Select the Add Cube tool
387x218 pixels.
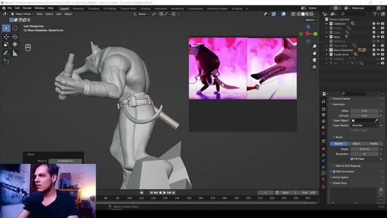tap(6, 62)
